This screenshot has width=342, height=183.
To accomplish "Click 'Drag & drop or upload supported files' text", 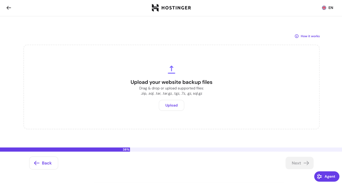I will click(x=171, y=88).
